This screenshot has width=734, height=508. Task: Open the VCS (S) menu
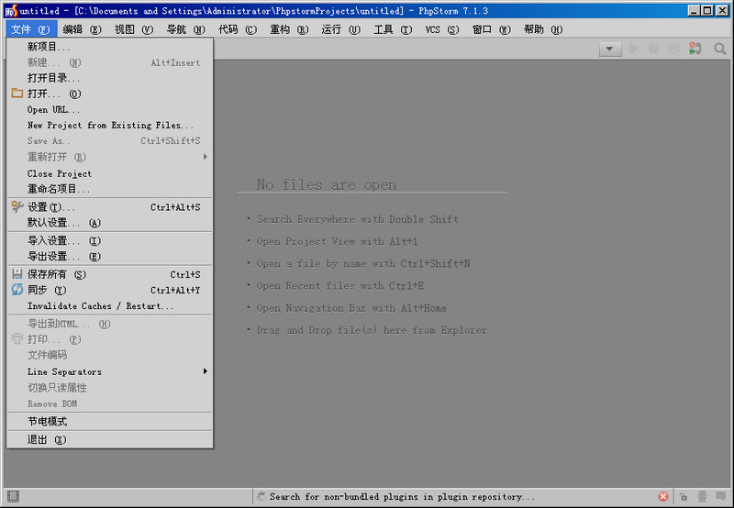[442, 29]
